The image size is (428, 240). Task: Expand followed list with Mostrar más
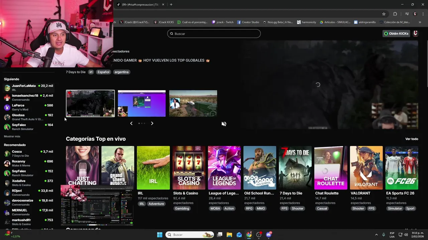click(x=12, y=137)
